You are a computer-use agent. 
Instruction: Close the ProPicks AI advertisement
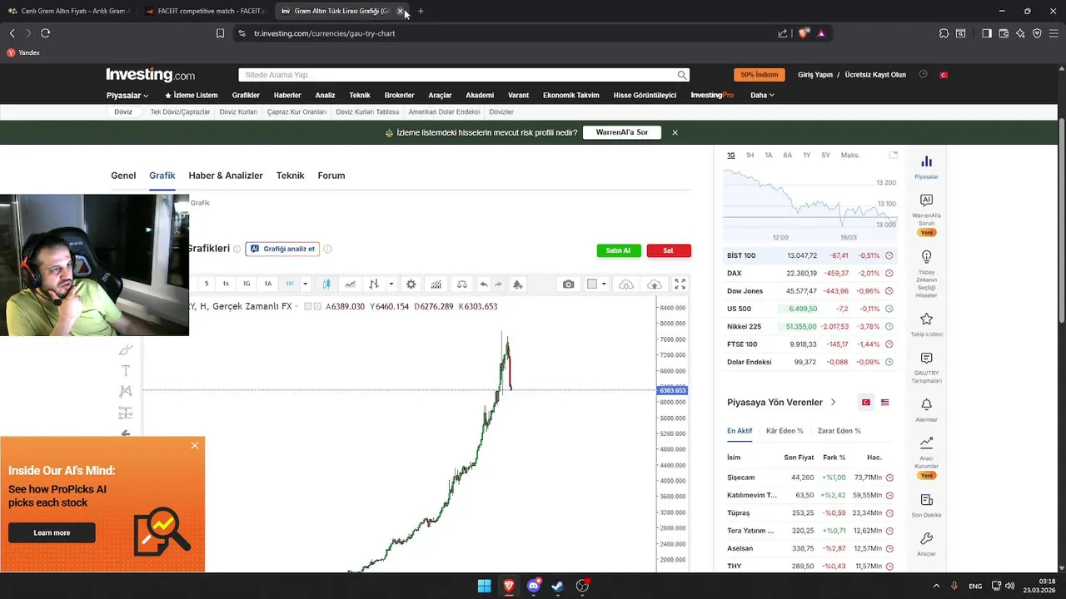click(195, 446)
